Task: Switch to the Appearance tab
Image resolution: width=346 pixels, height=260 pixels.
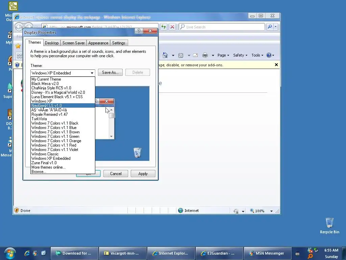Action: pos(98,43)
